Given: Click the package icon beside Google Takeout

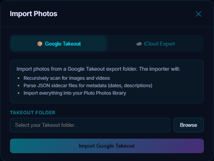Looking at the screenshot, I should pyautogui.click(x=40, y=44).
